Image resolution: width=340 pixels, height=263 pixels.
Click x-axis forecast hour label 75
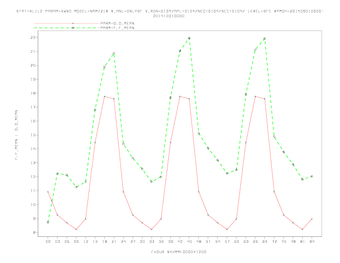pos(284,242)
